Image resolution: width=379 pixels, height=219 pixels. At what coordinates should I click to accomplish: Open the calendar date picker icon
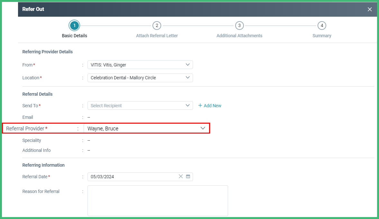188,176
